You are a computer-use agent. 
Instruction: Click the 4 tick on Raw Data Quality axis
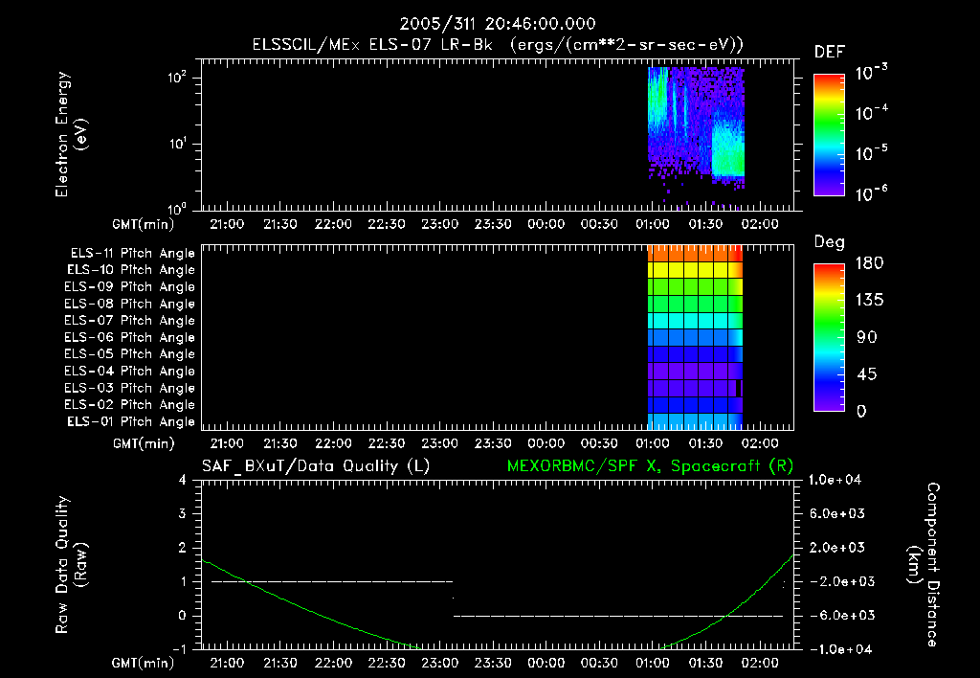[x=183, y=480]
